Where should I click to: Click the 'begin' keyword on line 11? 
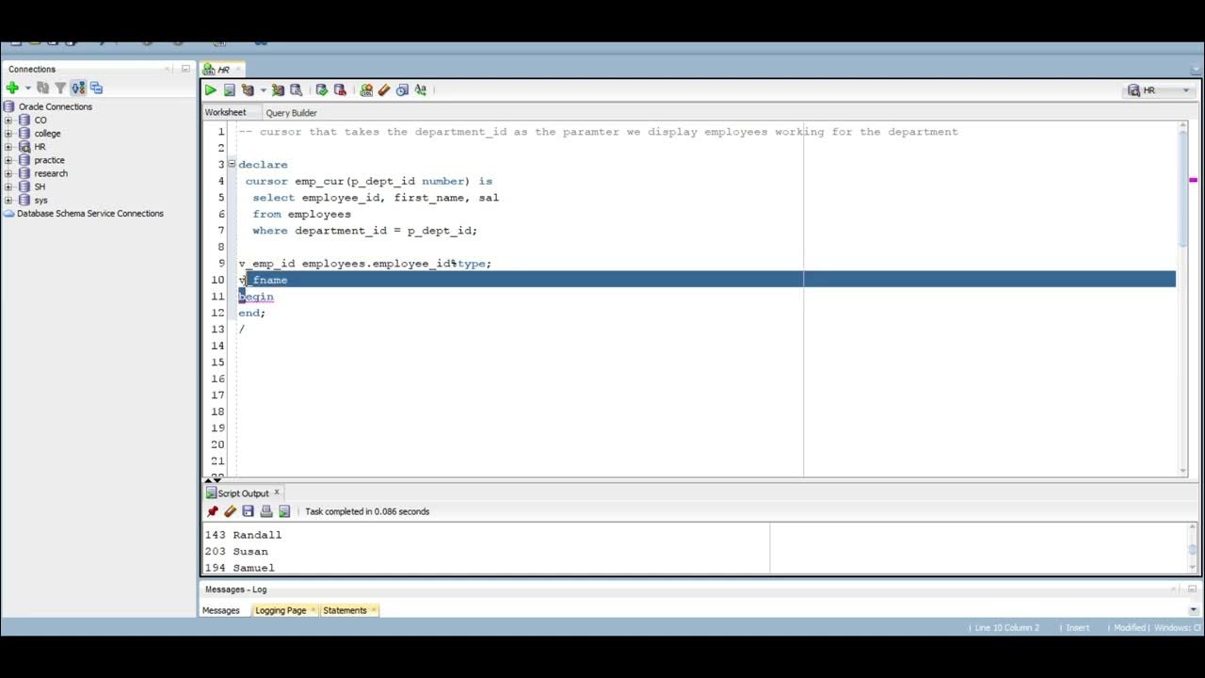coord(256,297)
